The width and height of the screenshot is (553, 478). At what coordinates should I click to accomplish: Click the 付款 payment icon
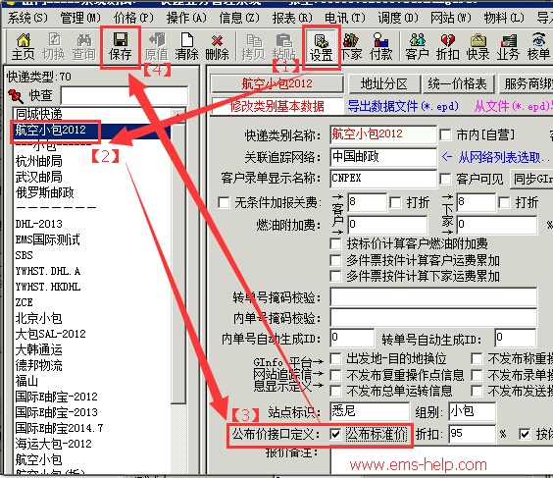381,47
